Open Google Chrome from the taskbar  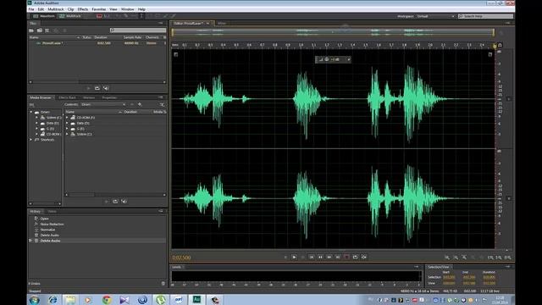click(x=107, y=299)
